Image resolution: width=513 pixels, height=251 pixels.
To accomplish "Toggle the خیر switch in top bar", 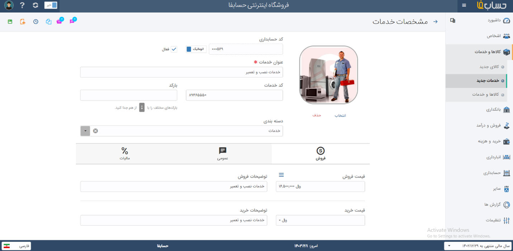I will tap(51, 5).
